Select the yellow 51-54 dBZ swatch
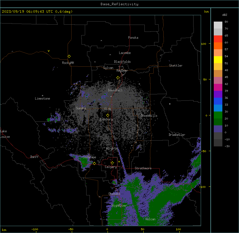The height and width of the screenshot is (233, 239). [218, 59]
